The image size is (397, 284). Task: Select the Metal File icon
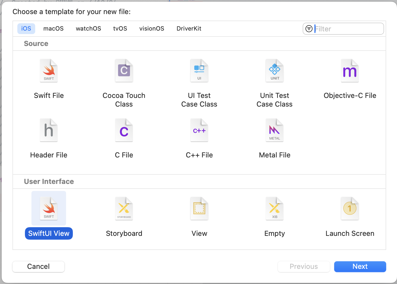coord(275,130)
